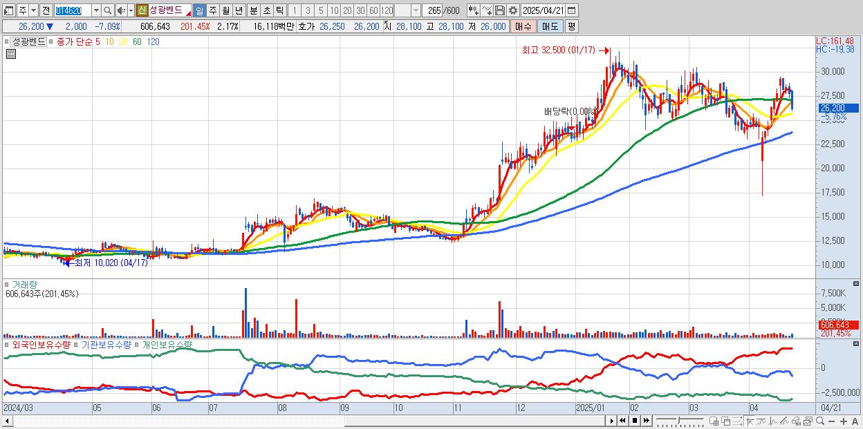The image size is (863, 429).
Task: Click the 매수 buy button
Action: point(523,26)
